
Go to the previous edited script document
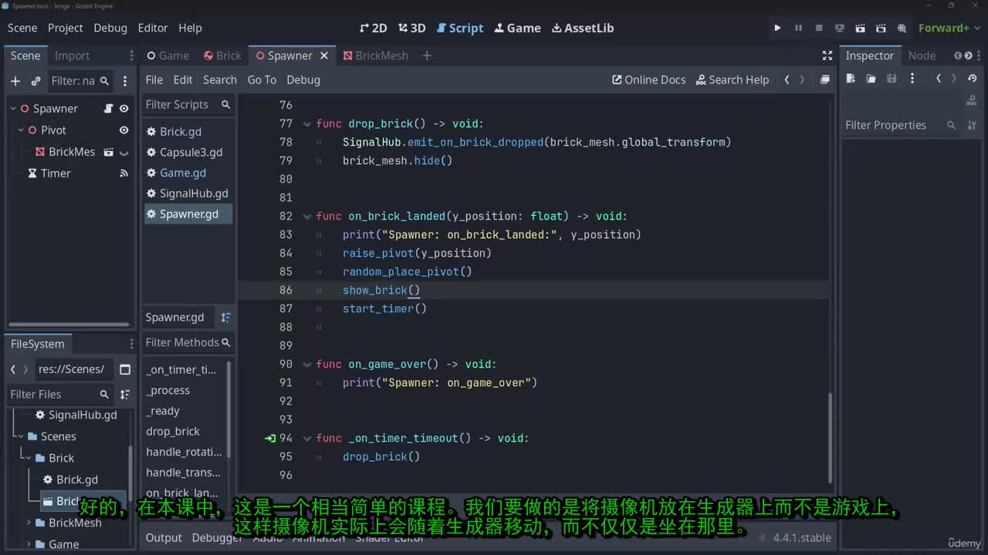tap(787, 79)
